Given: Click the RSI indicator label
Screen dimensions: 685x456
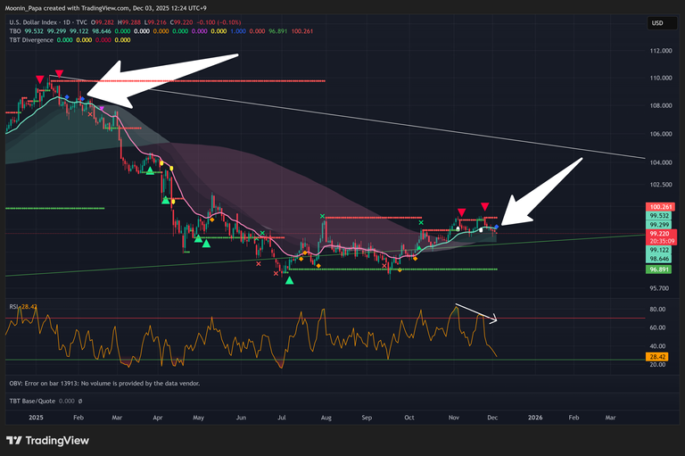Looking at the screenshot, I should point(12,306).
